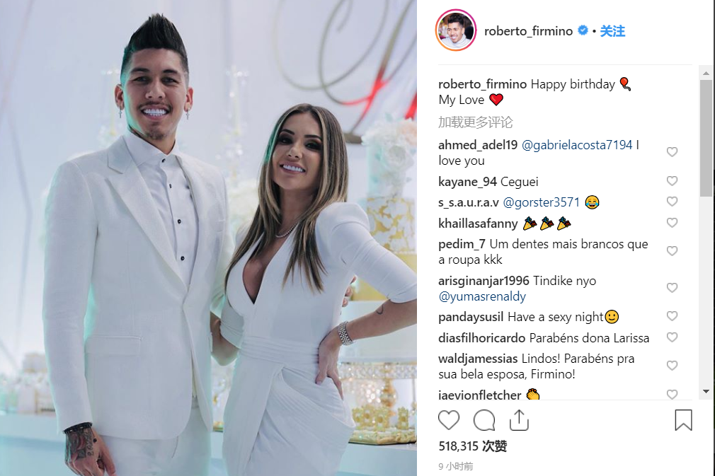The image size is (715, 476).
Task: Save post with the bookmark icon
Action: (683, 420)
